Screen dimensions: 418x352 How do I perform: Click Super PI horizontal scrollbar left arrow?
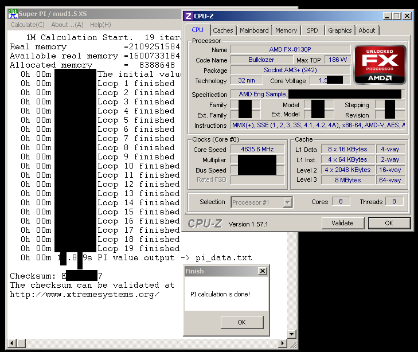tap(12, 344)
